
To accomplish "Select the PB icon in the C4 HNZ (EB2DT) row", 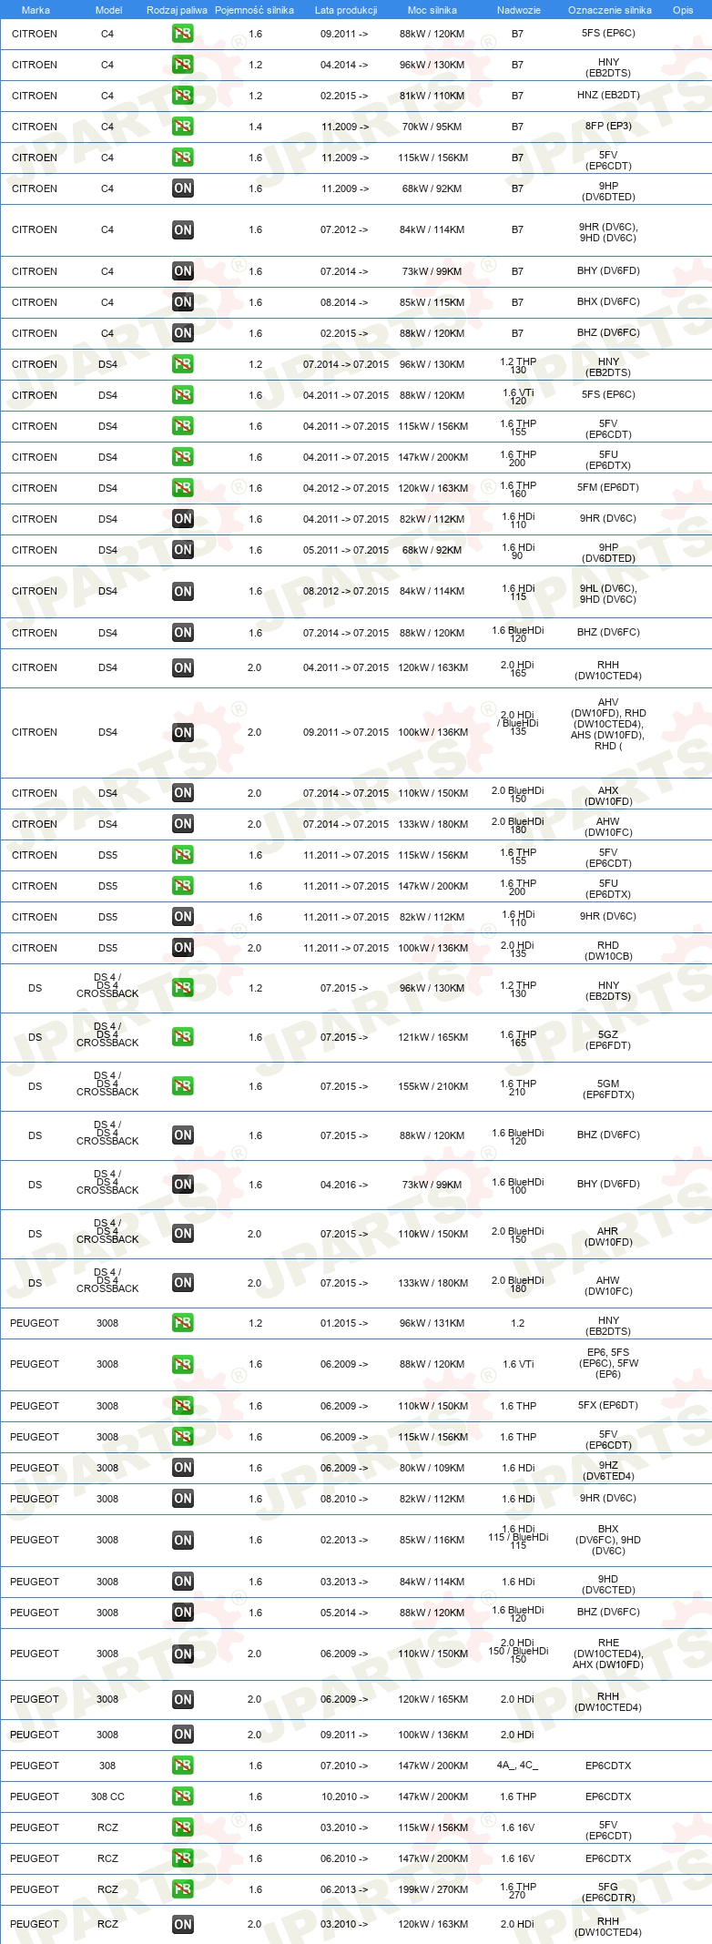I will (182, 96).
